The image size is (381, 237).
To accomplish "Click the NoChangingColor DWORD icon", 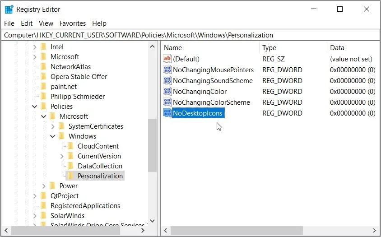I will click(167, 92).
